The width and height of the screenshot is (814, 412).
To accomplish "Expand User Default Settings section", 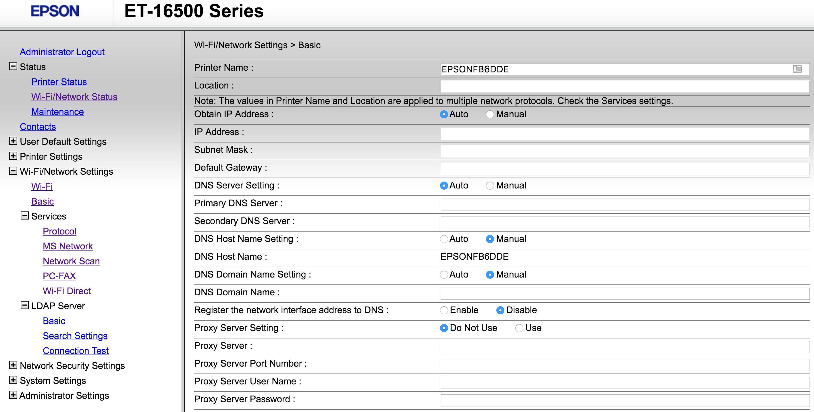I will (13, 141).
